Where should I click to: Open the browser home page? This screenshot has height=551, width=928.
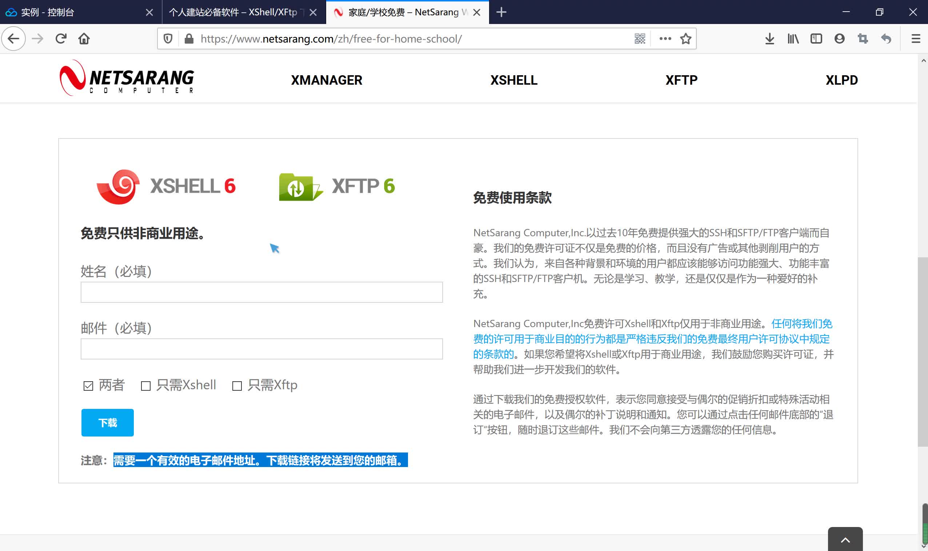(x=84, y=39)
